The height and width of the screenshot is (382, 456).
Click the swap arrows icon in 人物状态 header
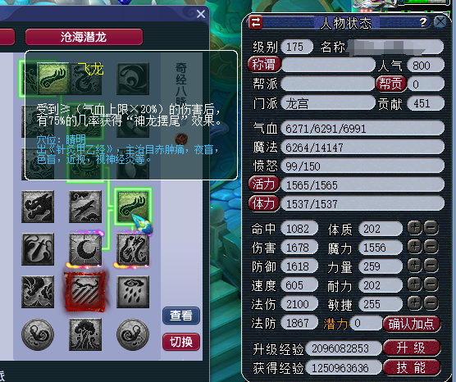(256, 22)
